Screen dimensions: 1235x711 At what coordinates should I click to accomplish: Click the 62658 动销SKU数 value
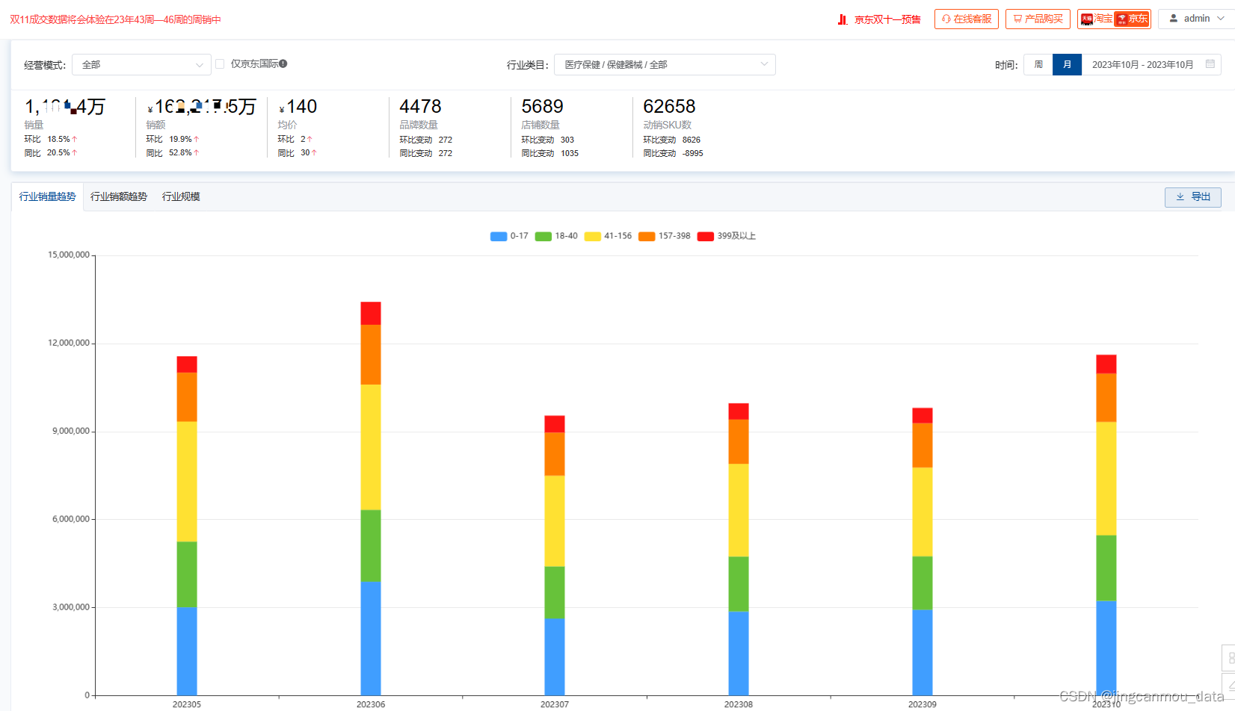[669, 107]
